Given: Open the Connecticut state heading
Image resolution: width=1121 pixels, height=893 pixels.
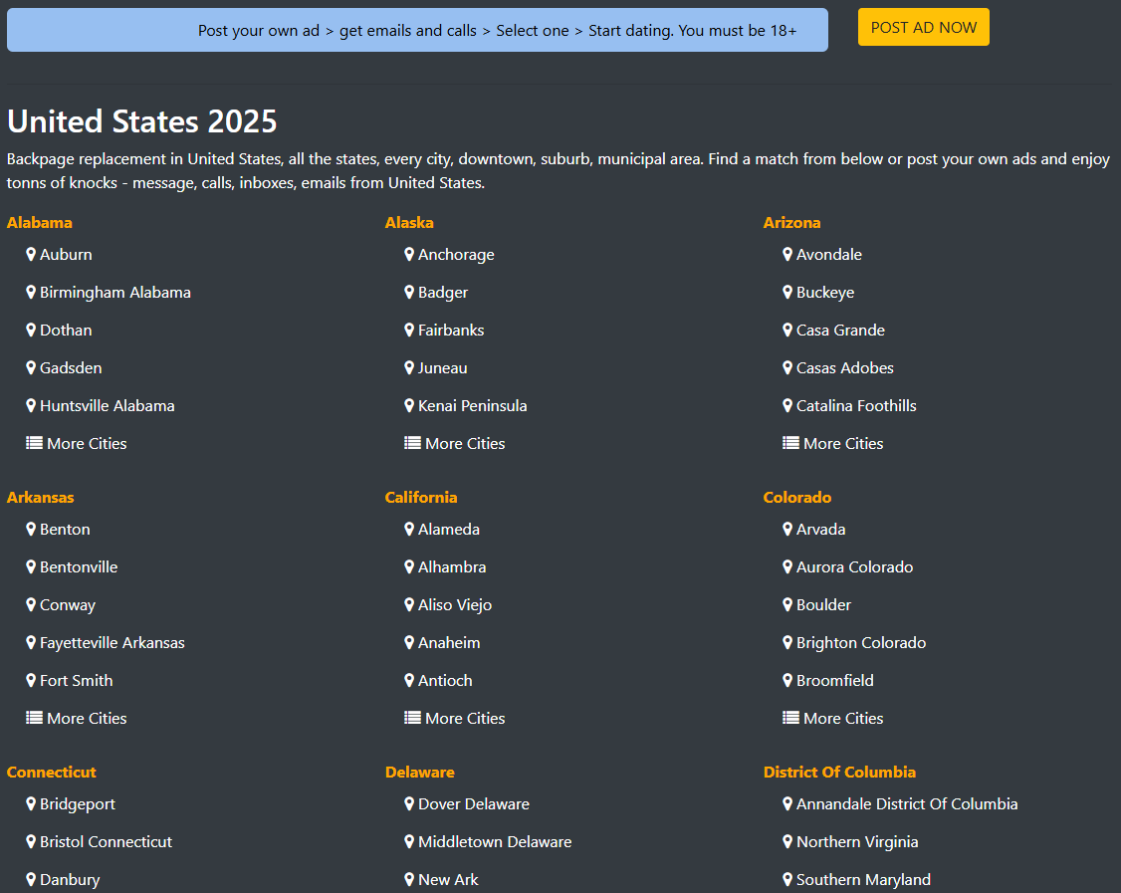Looking at the screenshot, I should click(x=52, y=773).
